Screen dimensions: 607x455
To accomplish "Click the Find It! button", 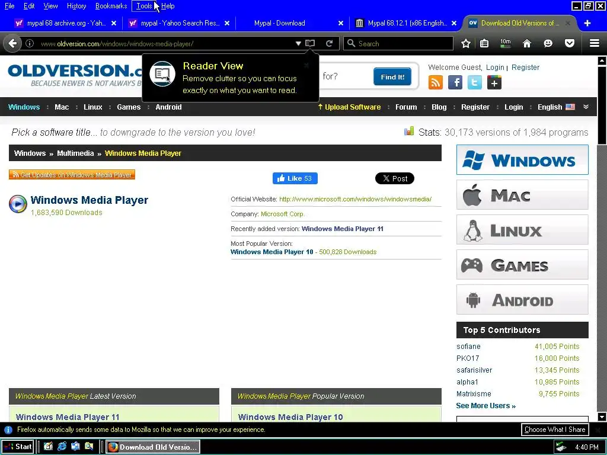I will click(x=392, y=76).
